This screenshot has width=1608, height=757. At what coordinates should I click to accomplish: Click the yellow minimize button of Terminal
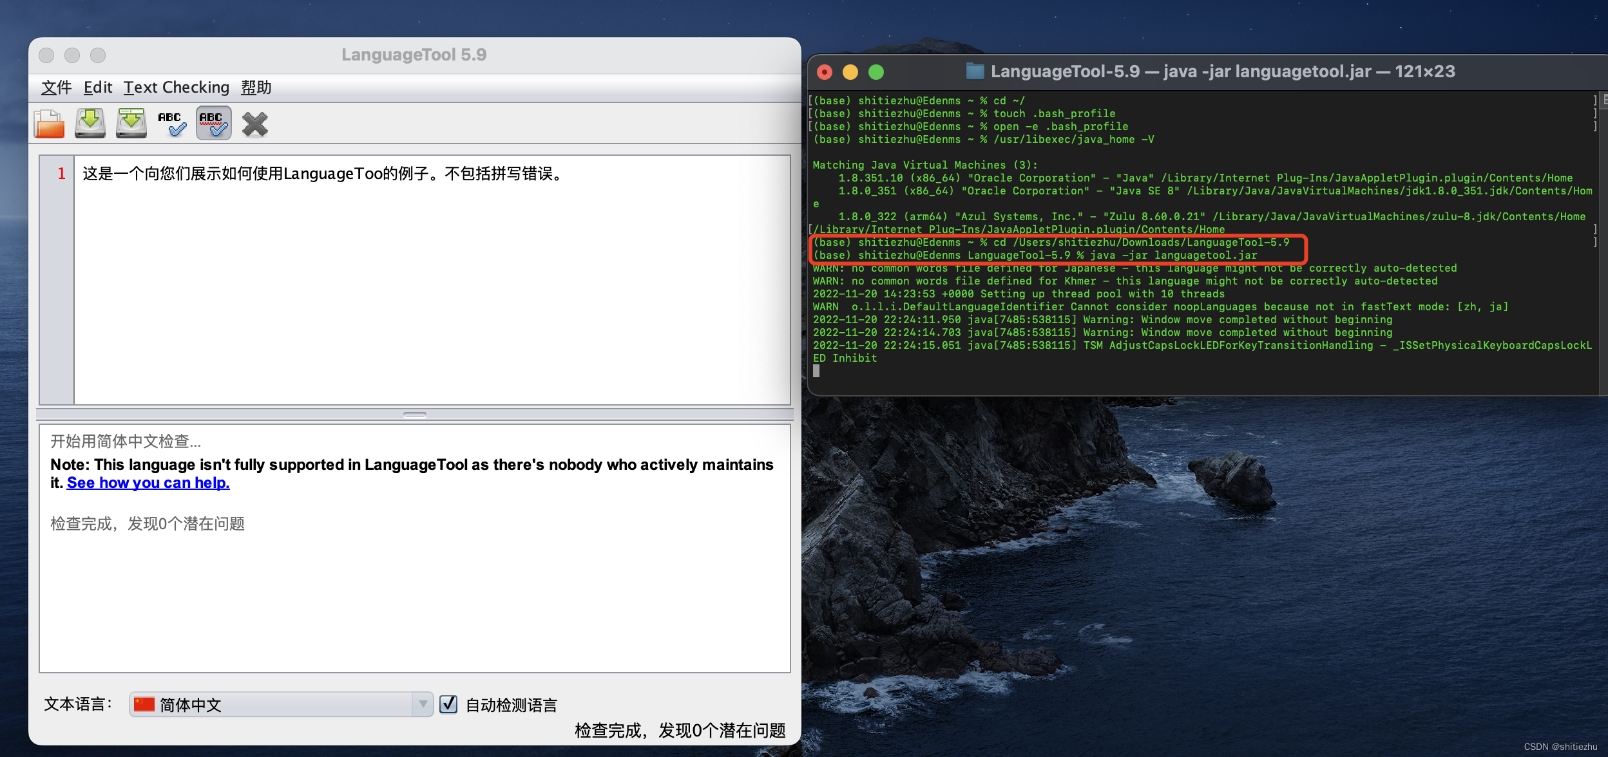[x=850, y=72]
